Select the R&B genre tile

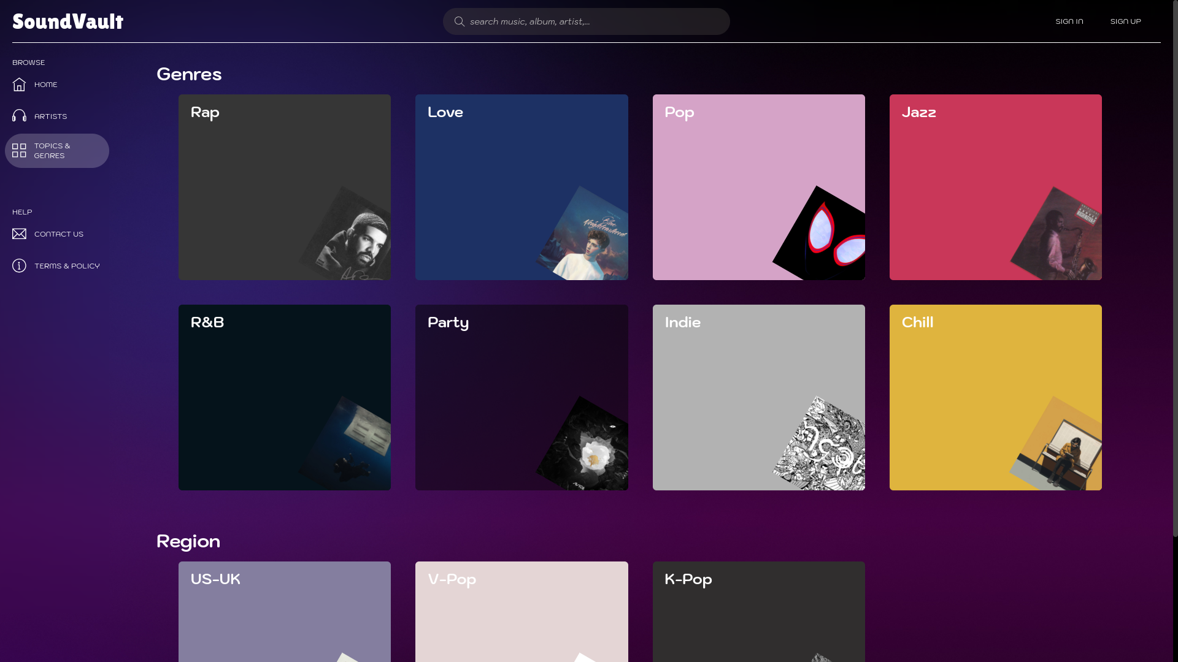pos(285,397)
